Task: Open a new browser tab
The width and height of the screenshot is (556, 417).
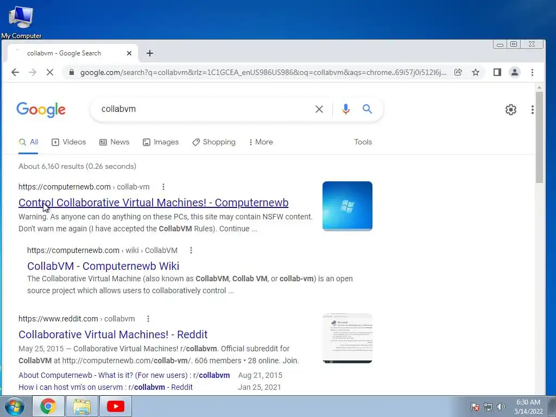Action: click(150, 53)
